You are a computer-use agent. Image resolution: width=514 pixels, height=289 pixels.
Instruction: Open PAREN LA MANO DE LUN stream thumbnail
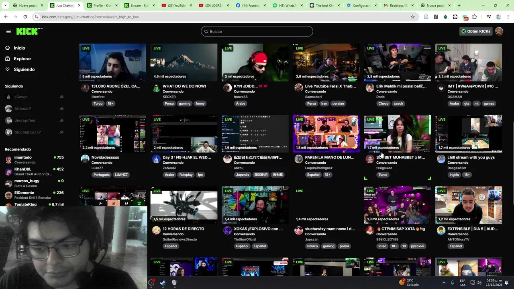pos(326,134)
